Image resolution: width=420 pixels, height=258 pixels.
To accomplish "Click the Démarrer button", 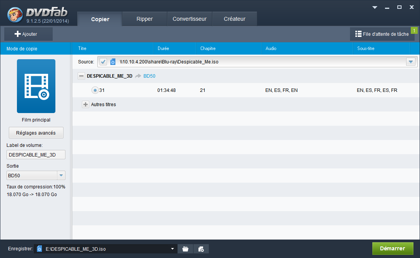I will [x=393, y=249].
